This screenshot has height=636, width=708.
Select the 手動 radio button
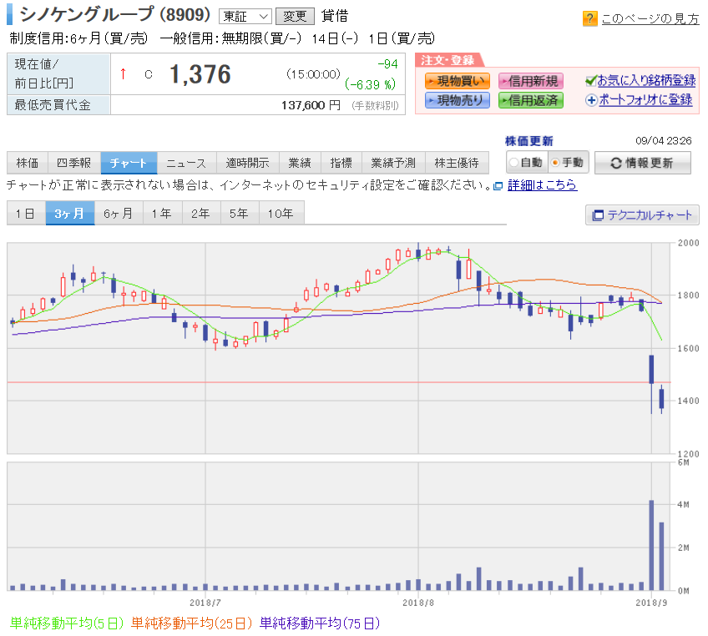click(x=555, y=163)
